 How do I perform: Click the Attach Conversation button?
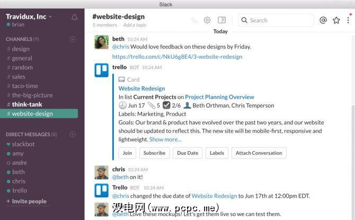(259, 153)
